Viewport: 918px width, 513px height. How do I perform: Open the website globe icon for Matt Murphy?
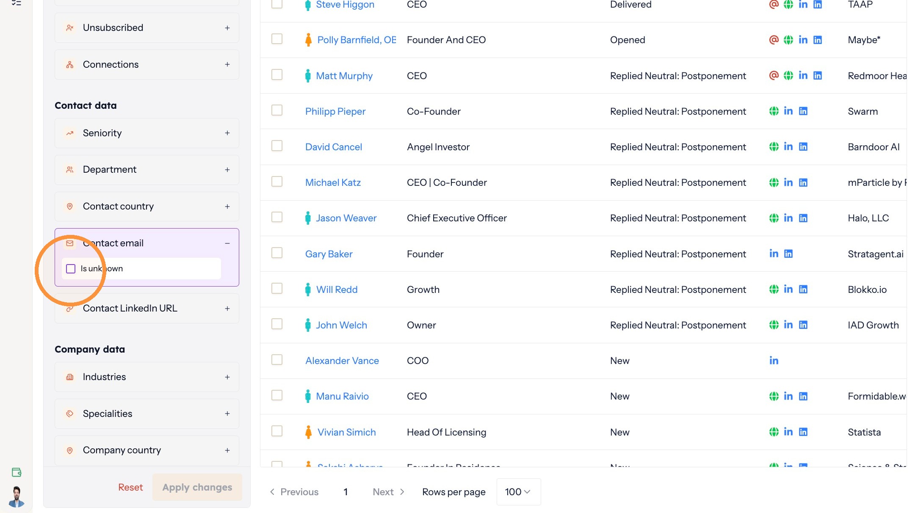click(788, 75)
